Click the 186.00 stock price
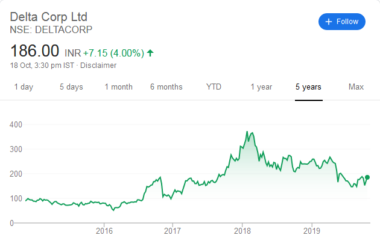 [34, 52]
